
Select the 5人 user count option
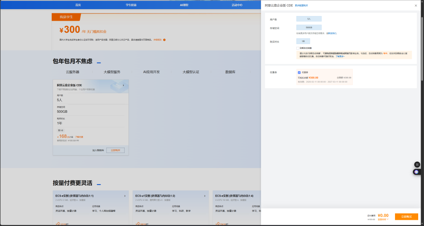pyautogui.click(x=309, y=19)
